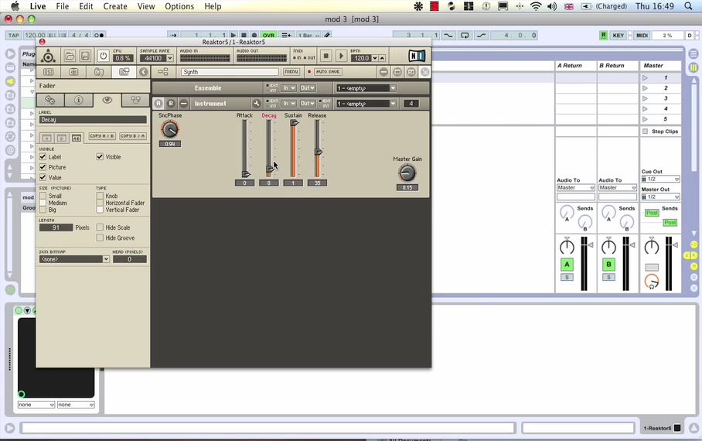Solo the B Return track
This screenshot has width=702, height=441.
click(x=609, y=278)
